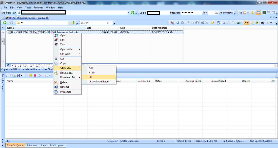Toggle the highlighted Transfer Queue panel icon
Image resolution: width=278 pixels, height=148 pixels.
tap(258, 13)
